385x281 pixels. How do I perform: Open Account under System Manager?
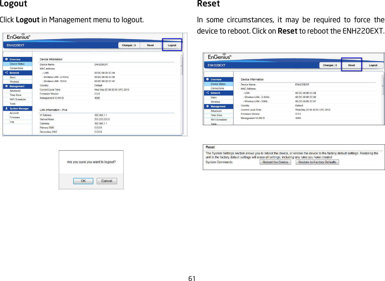[17, 113]
